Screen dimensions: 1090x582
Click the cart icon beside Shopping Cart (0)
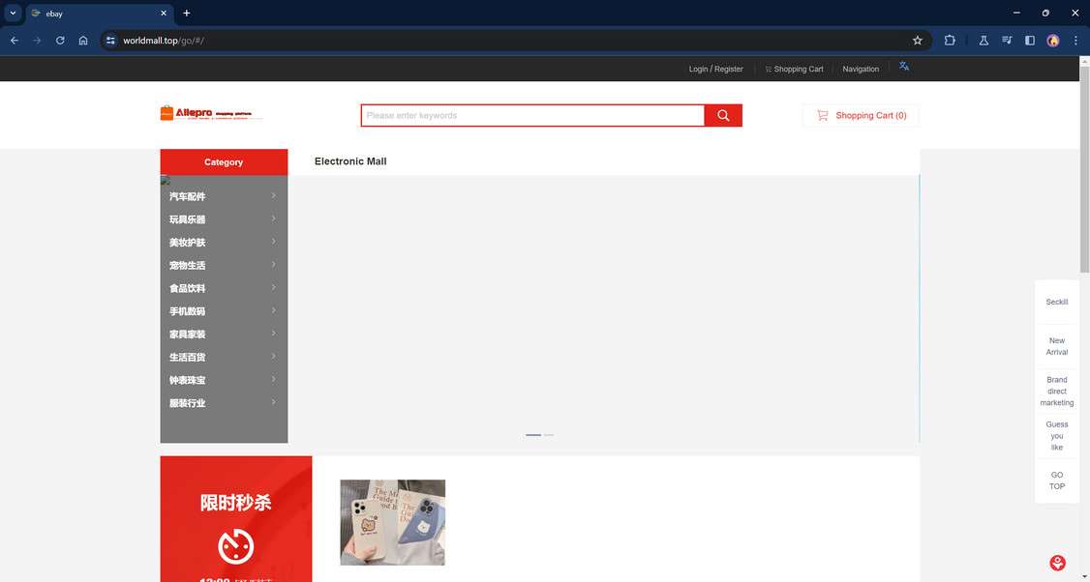click(823, 115)
